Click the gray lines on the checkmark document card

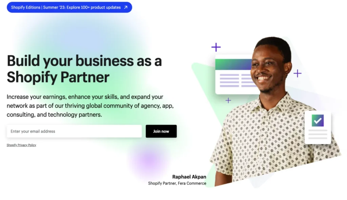(318, 134)
